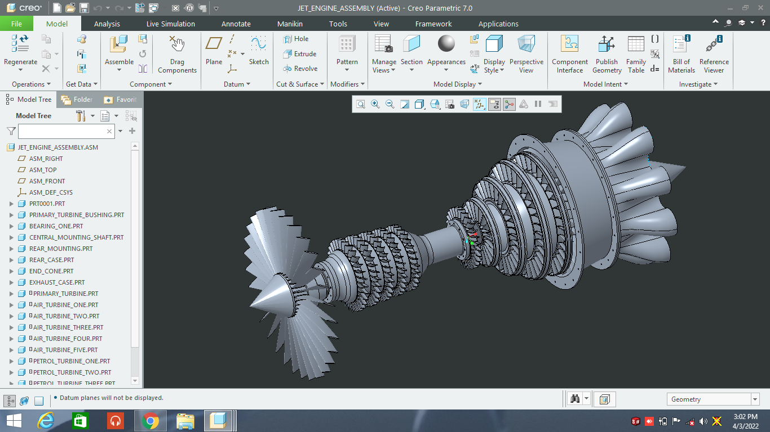This screenshot has height=432, width=770.
Task: Click the Publish Geometry button
Action: (x=607, y=55)
